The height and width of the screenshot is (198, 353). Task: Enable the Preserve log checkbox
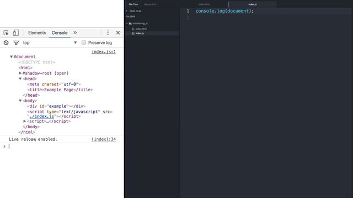[83, 42]
